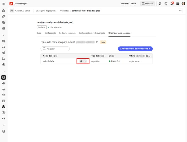Click help icon next to Fontes de conteúdo
The height and width of the screenshot is (142, 187).
[97, 42]
